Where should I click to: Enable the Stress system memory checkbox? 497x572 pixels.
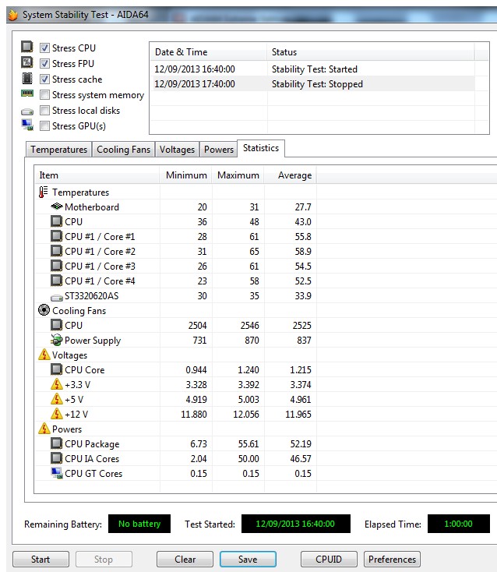tap(44, 95)
